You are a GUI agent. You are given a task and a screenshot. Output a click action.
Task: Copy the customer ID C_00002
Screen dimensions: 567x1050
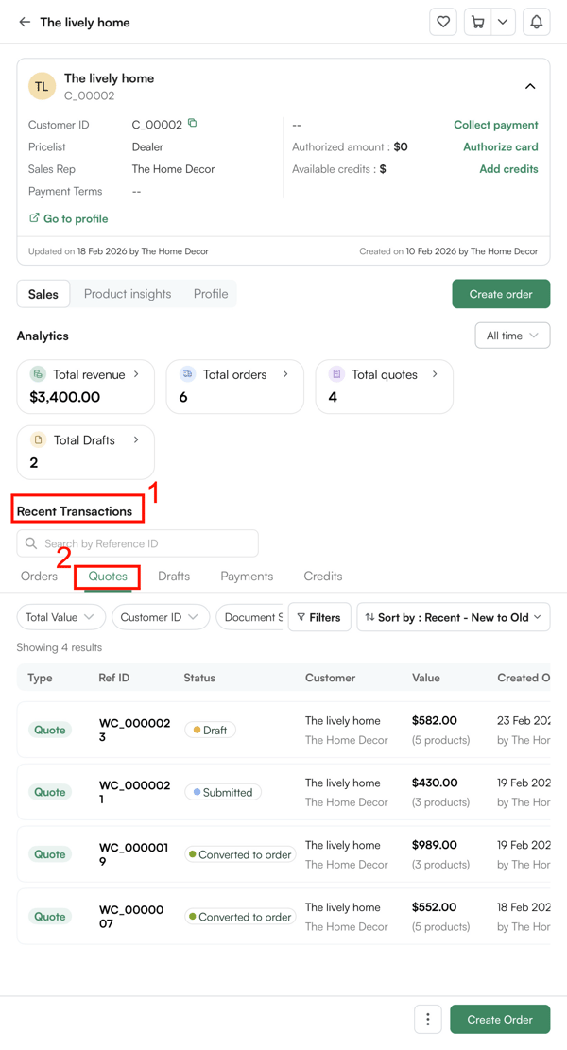193,124
